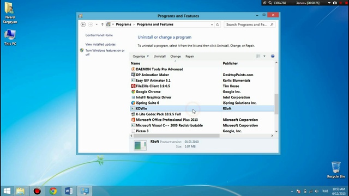
Task: Select the "Intel Corporation" publisher cell
Action: coord(236,97)
